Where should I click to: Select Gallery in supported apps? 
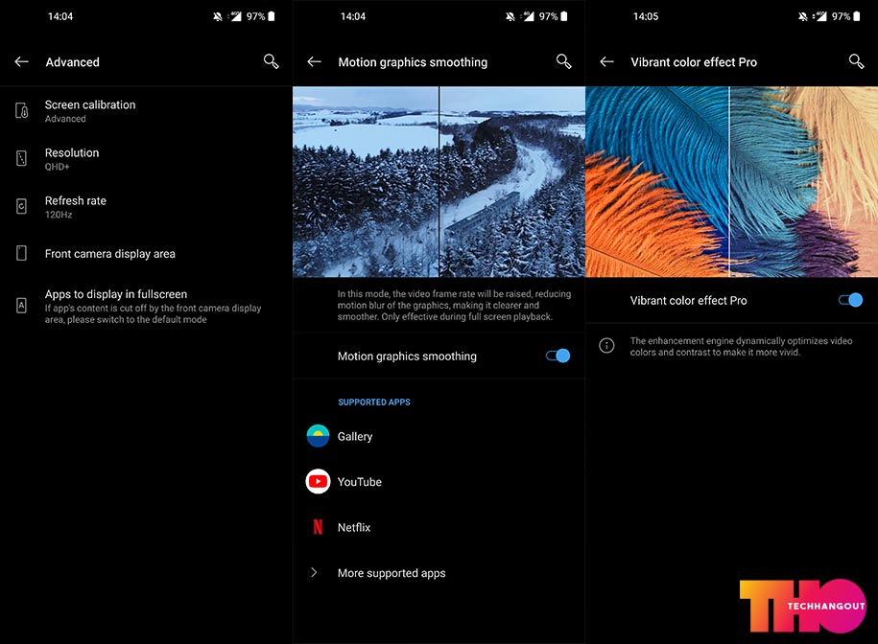point(439,436)
